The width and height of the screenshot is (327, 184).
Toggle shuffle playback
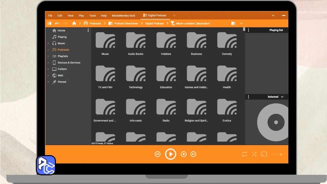click(x=254, y=154)
